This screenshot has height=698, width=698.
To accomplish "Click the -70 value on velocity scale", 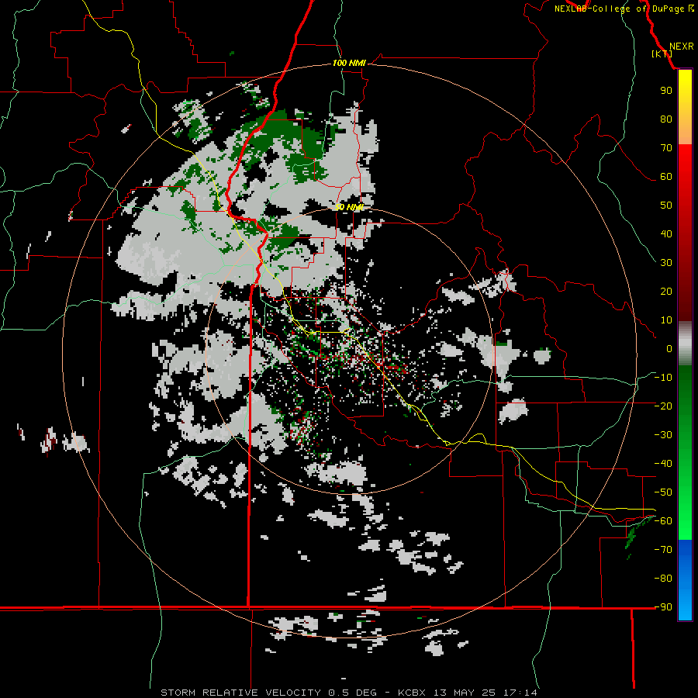I will pos(663,550).
